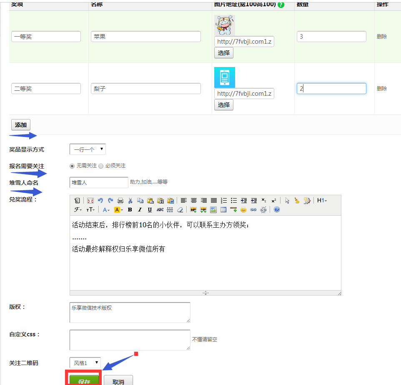
Task: Click the 添加 button to add a prize
Action: (x=21, y=125)
